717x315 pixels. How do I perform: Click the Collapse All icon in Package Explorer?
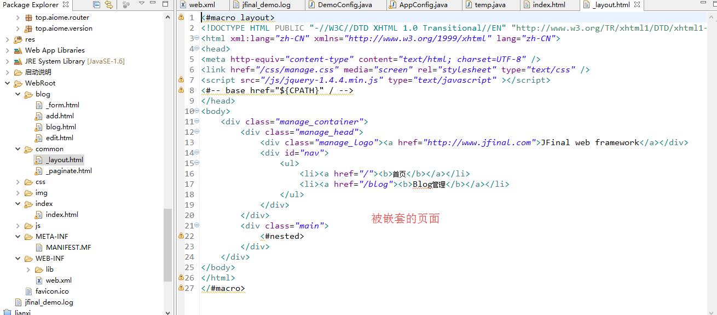[x=97, y=5]
